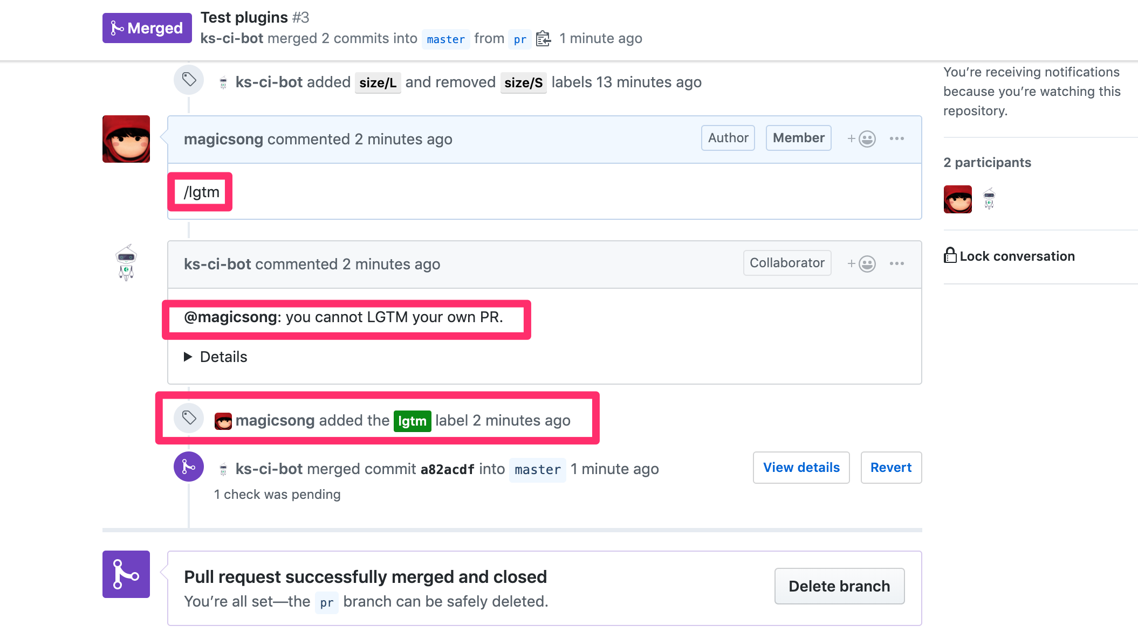Click the size/L label

tap(378, 83)
